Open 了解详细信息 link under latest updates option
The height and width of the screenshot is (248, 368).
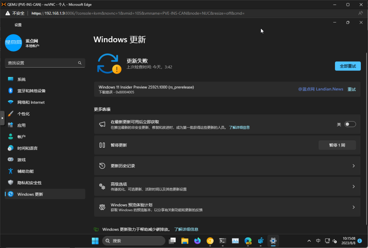tap(239, 127)
